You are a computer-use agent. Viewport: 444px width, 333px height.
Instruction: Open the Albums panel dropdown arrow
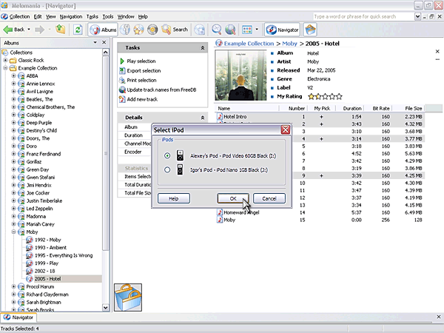click(95, 42)
